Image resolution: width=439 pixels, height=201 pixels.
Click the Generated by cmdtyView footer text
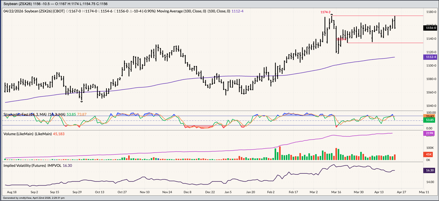(x=34, y=198)
